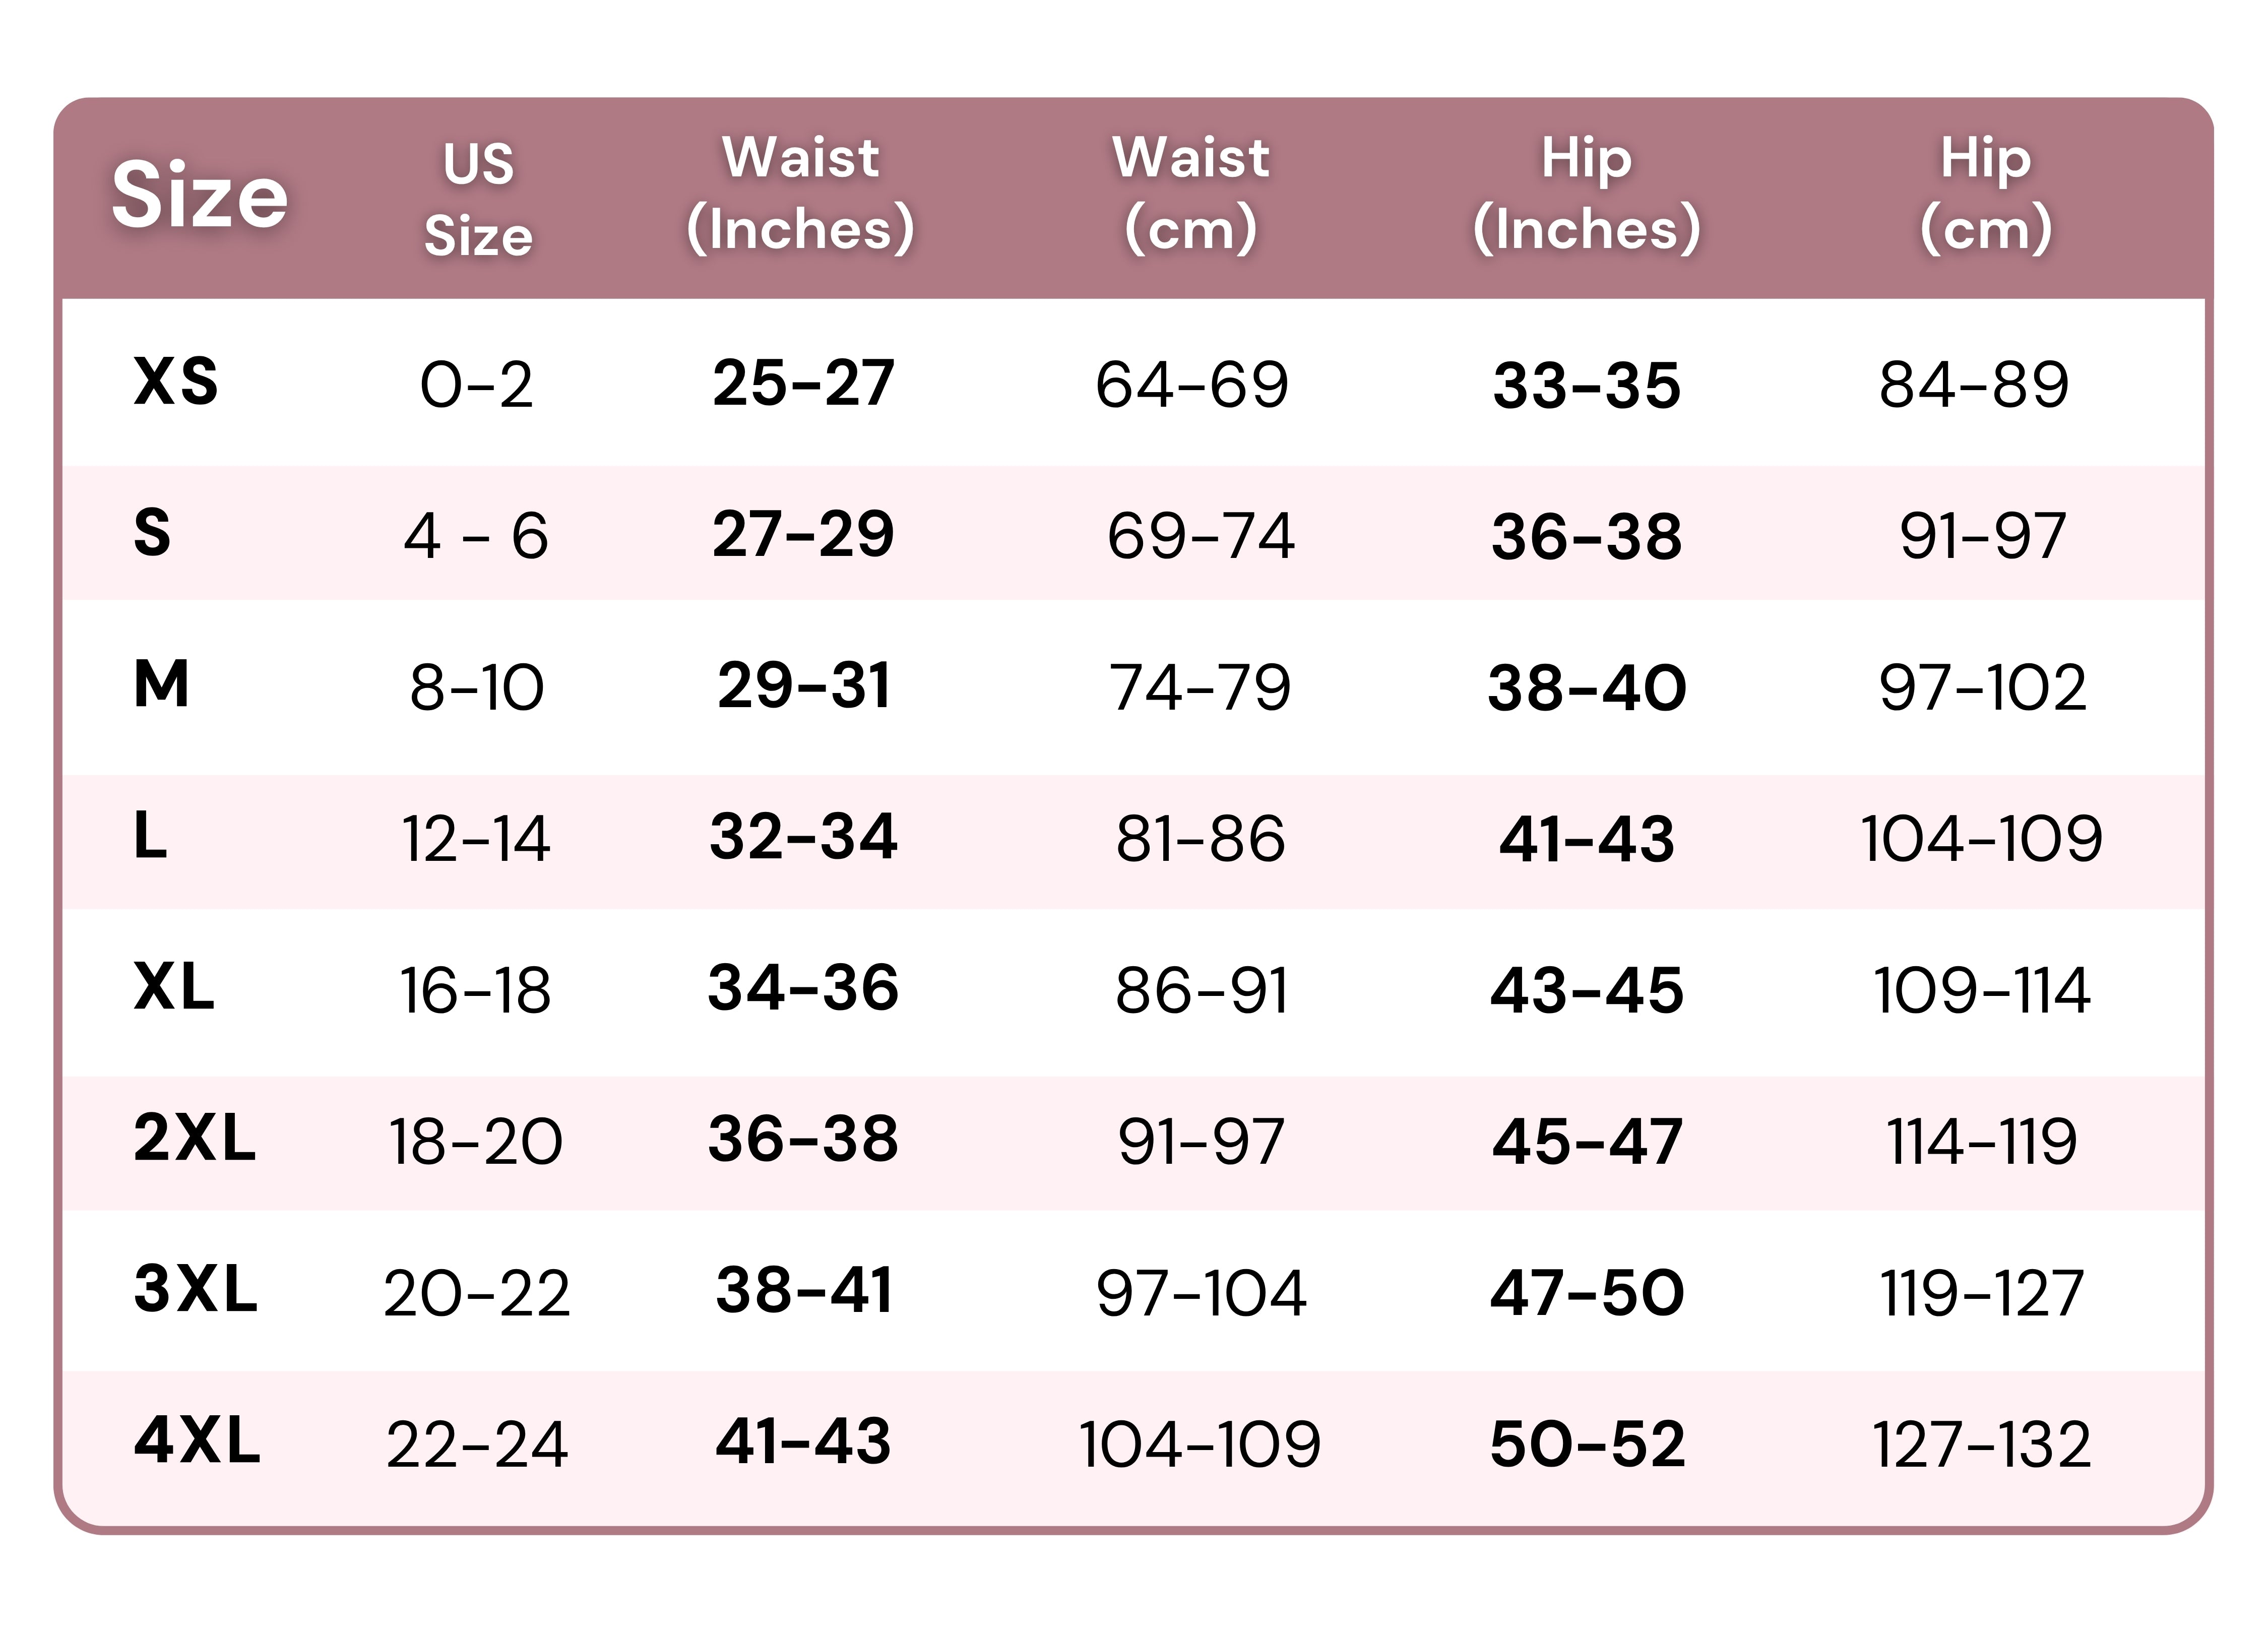
Task: Select the M size row label
Action: click(x=161, y=685)
